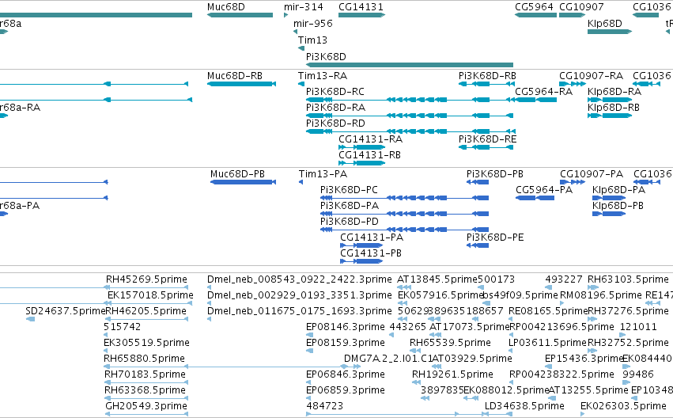Viewport: 673px width, 418px height.
Task: Click the '515742' EST label
Action: pos(122,327)
